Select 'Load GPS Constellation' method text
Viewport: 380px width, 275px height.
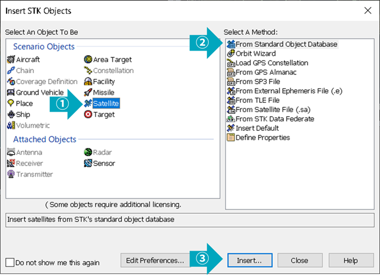pyautogui.click(x=272, y=63)
